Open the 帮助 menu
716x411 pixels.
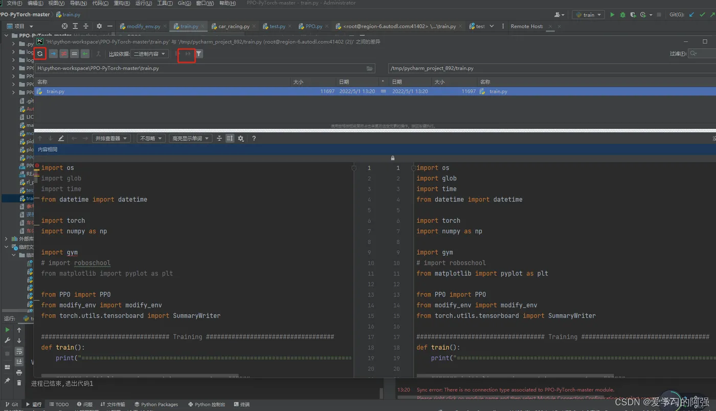(228, 3)
